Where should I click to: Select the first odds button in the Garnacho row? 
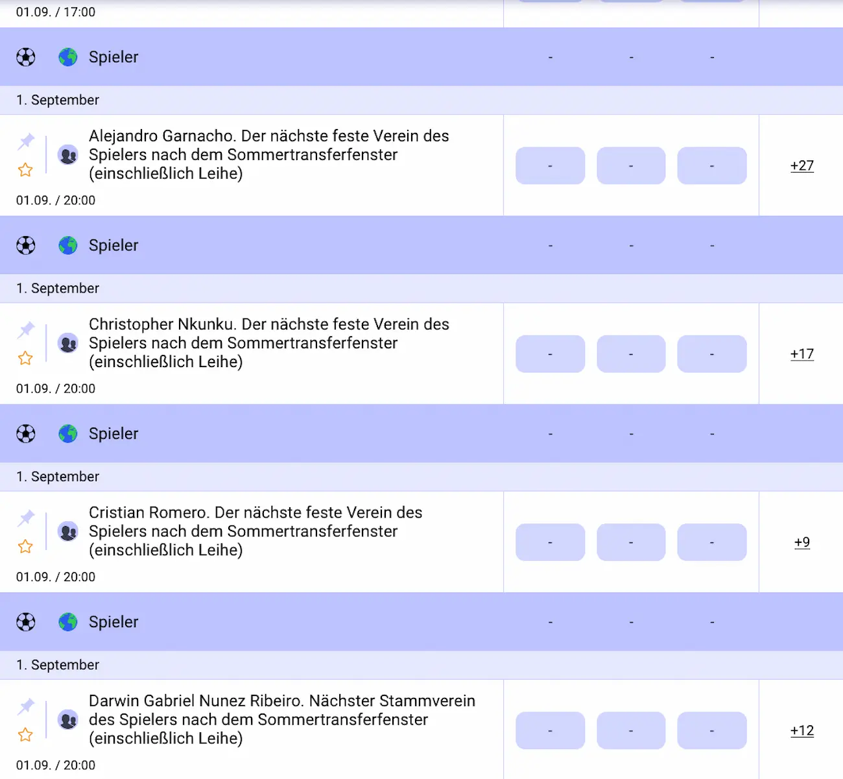(x=551, y=165)
